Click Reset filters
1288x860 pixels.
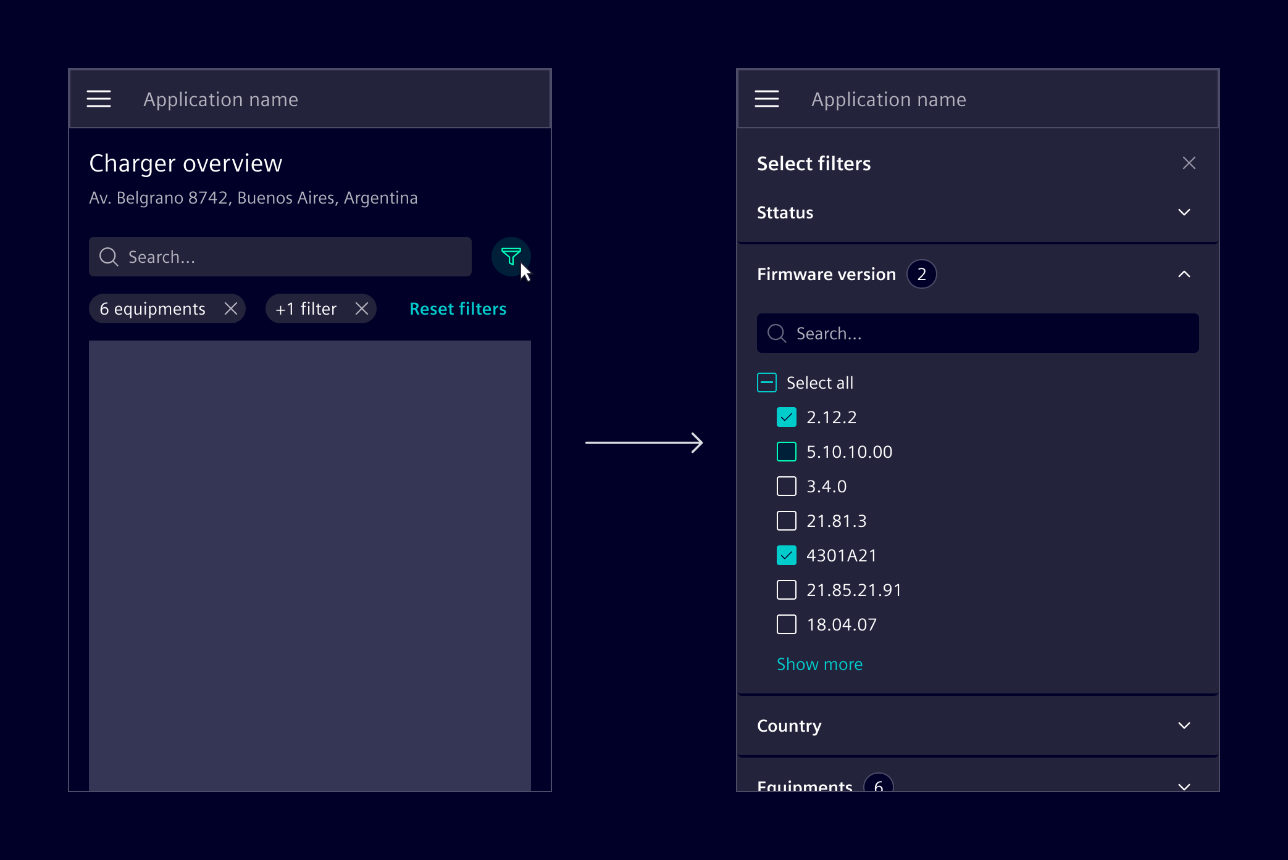pyautogui.click(x=458, y=308)
